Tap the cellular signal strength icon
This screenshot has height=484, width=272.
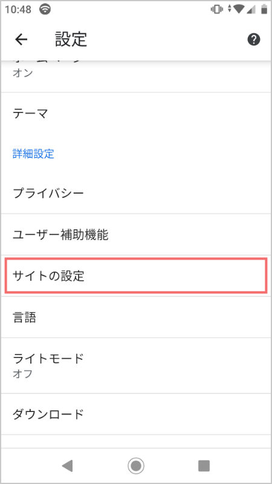pyautogui.click(x=251, y=10)
